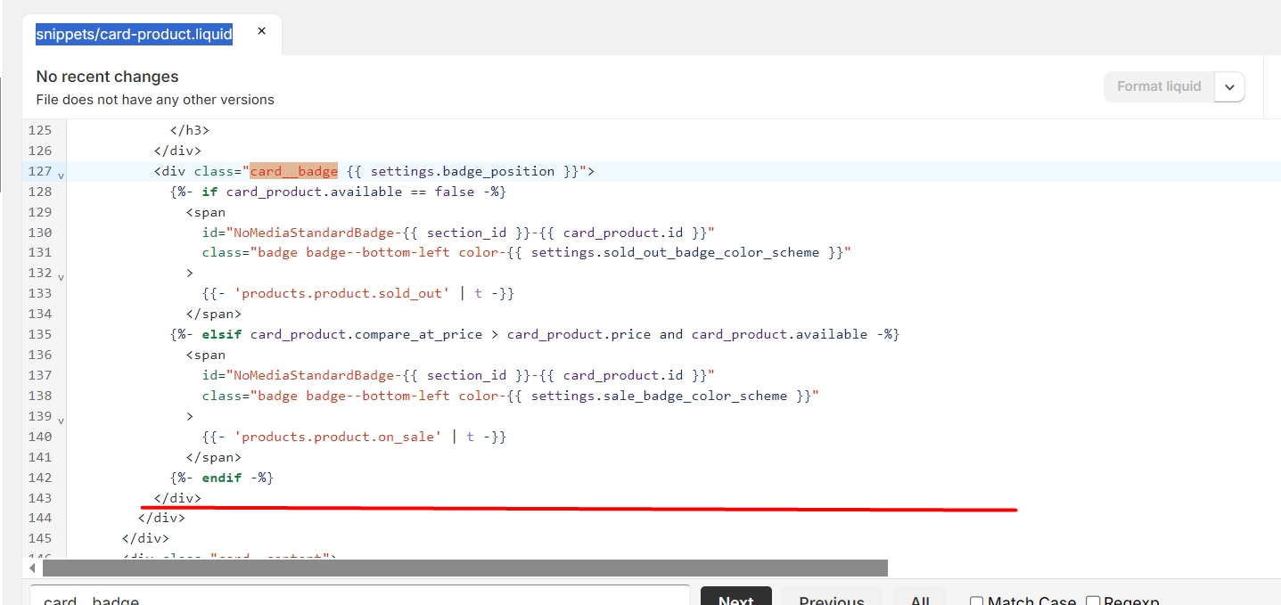Focus the search field containing card__badge
The image size is (1281, 605).
point(360,597)
